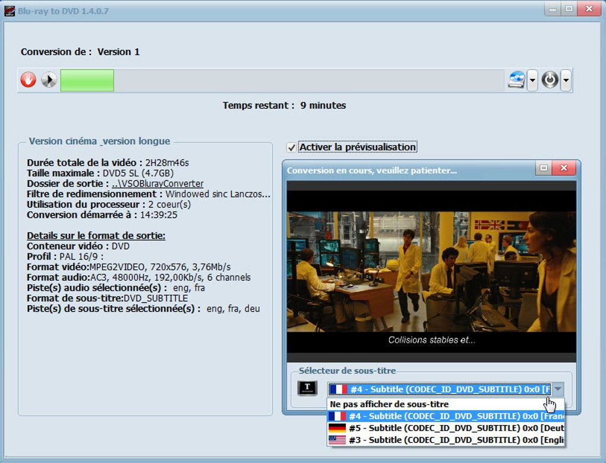Choose Ne pas afficher de sous-titre

445,404
